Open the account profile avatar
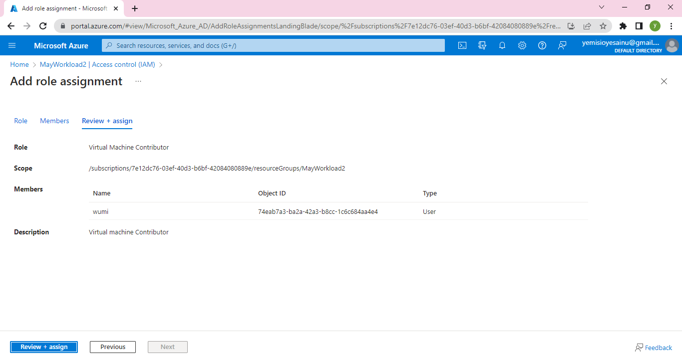 click(x=672, y=45)
